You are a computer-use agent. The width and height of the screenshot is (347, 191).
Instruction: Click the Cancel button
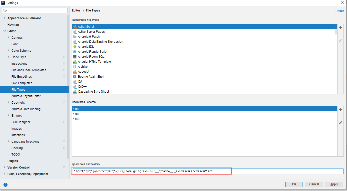tap(314, 184)
